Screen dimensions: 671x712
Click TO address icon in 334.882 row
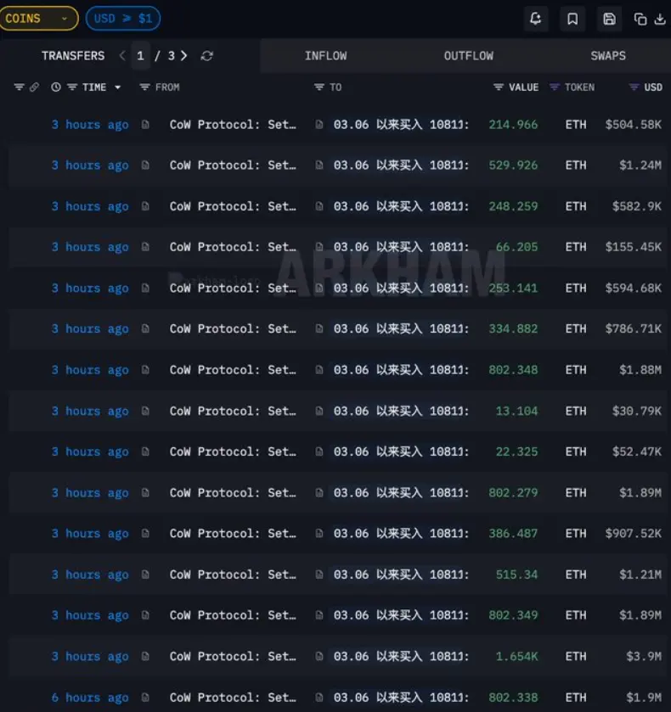tap(319, 328)
